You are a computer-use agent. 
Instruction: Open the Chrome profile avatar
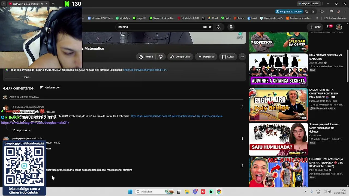click(338, 11)
